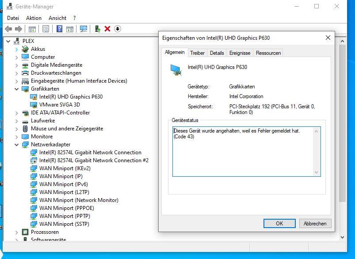This screenshot has height=259, width=355.
Task: Click the update driver toolbar icon
Action: 98,29
